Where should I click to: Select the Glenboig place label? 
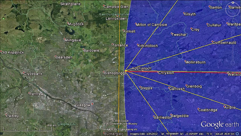click(x=194, y=86)
